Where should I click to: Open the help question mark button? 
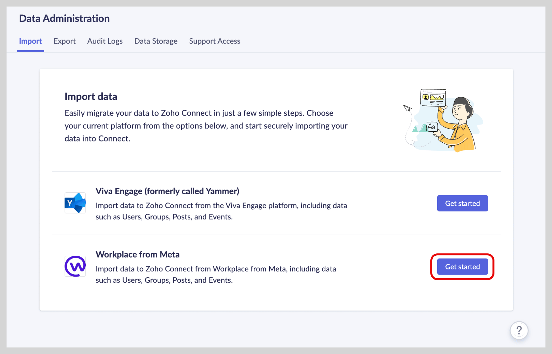click(x=519, y=330)
